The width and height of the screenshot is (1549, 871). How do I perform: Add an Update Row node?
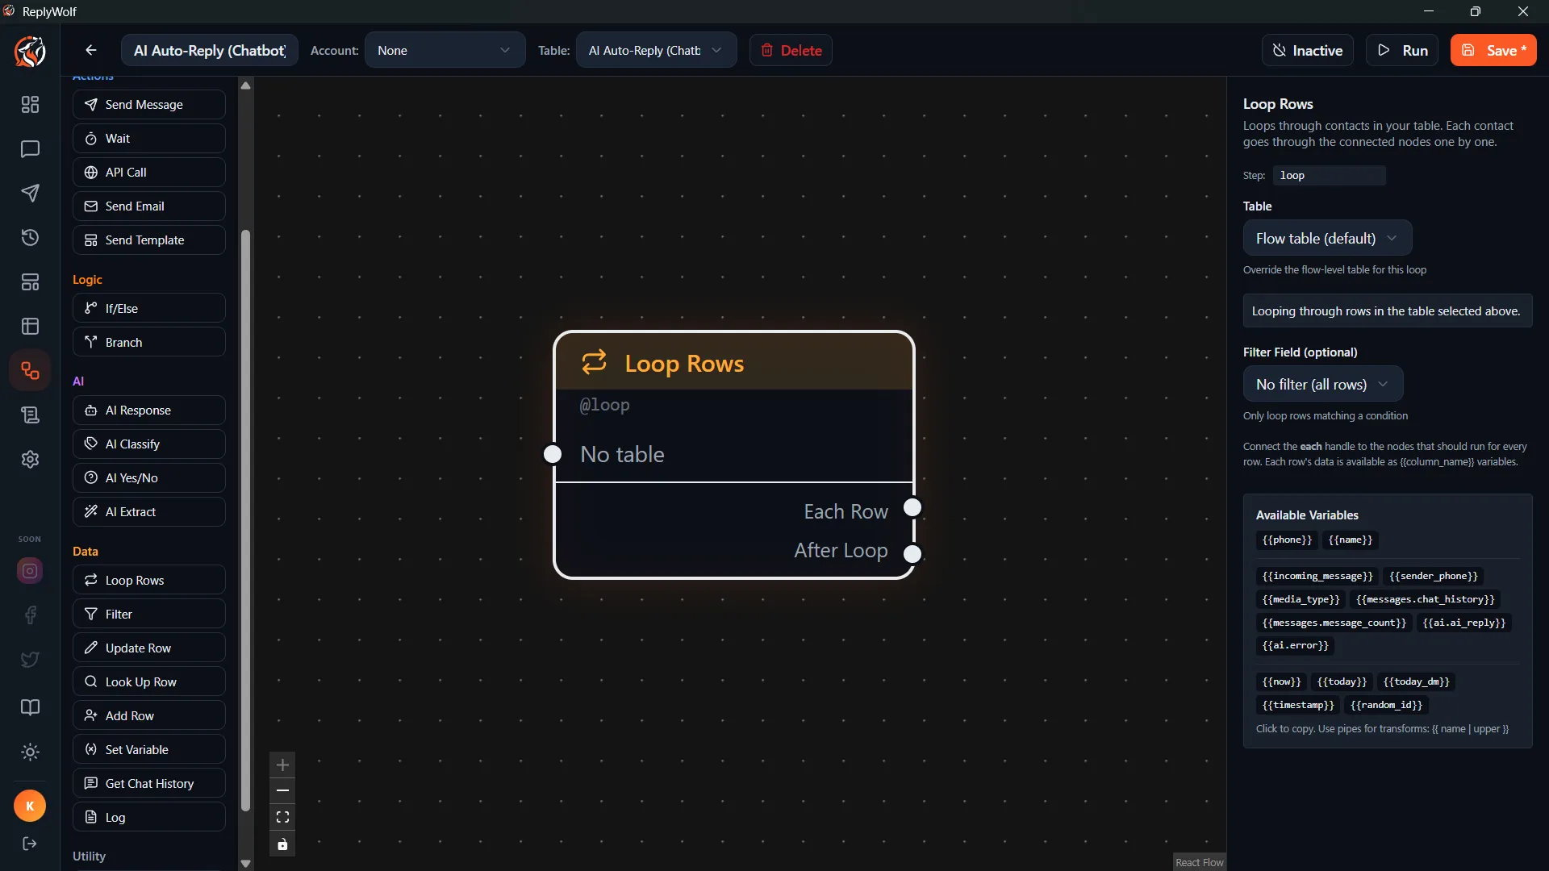(x=149, y=648)
